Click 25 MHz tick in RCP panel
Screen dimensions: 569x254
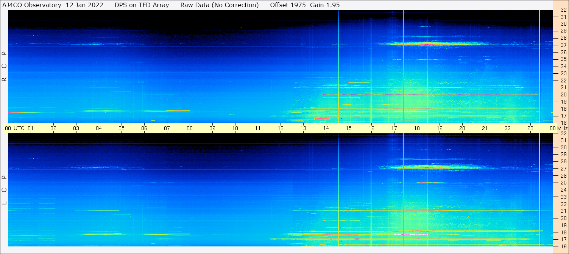point(563,59)
